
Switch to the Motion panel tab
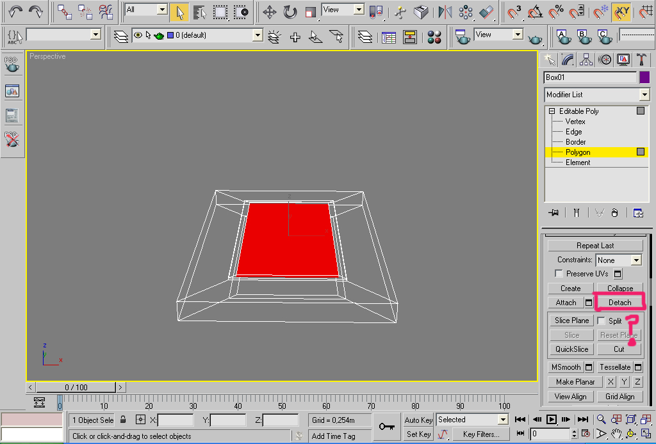[x=605, y=59]
